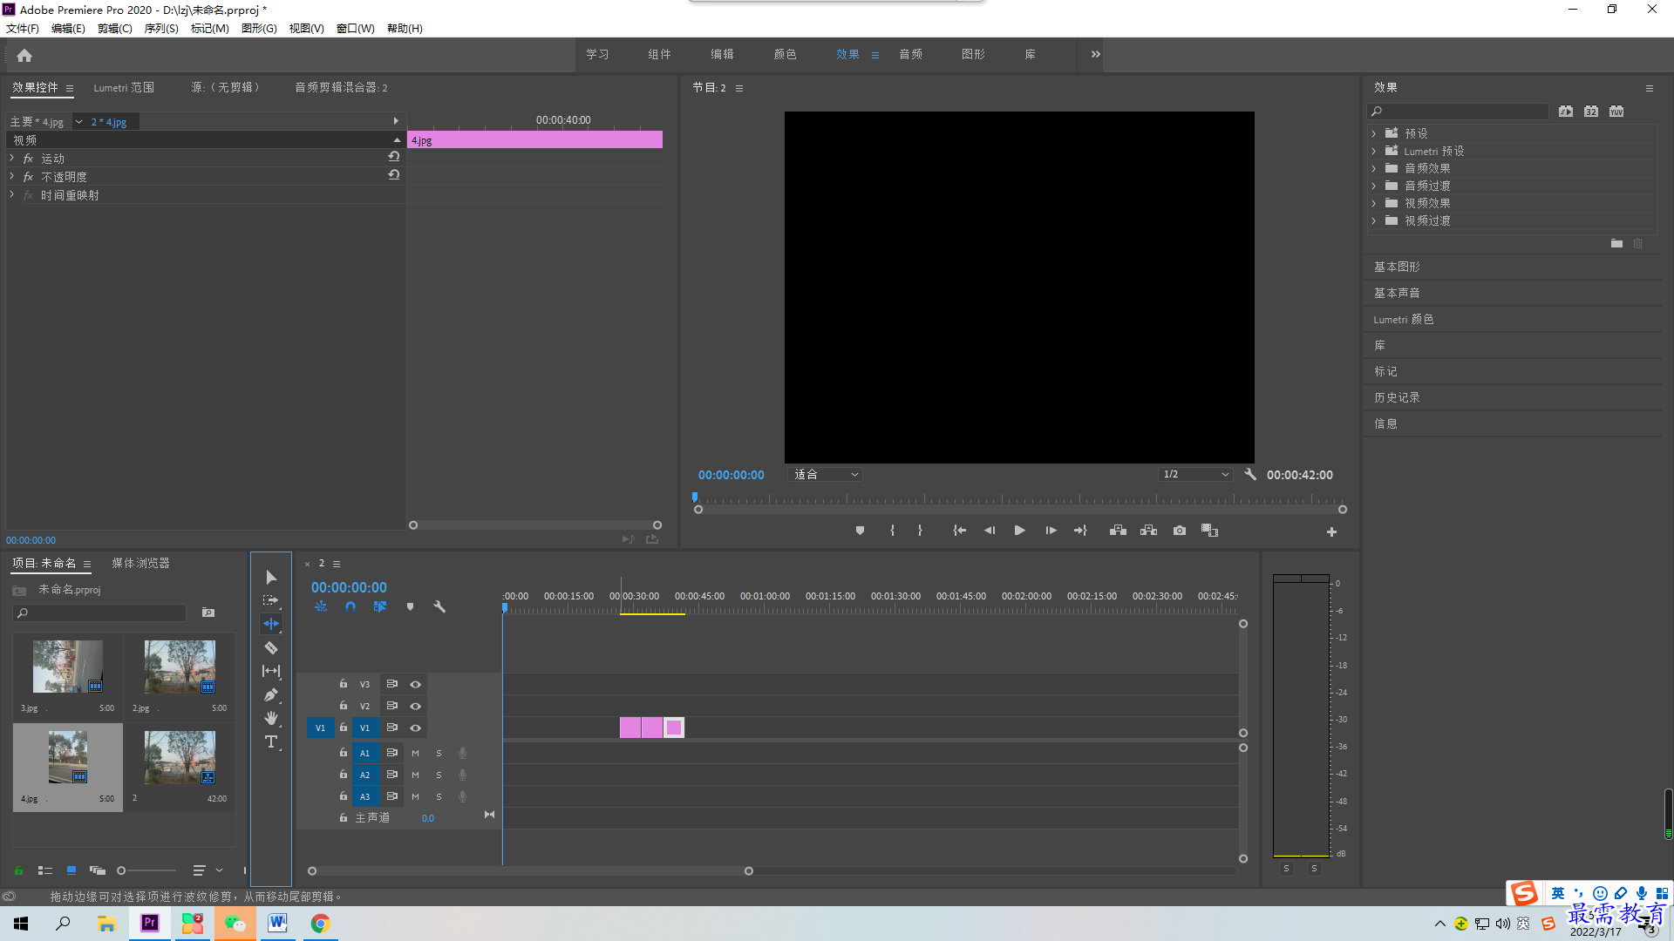The width and height of the screenshot is (1674, 941).
Task: Click Mark In in program monitor
Action: 892,531
